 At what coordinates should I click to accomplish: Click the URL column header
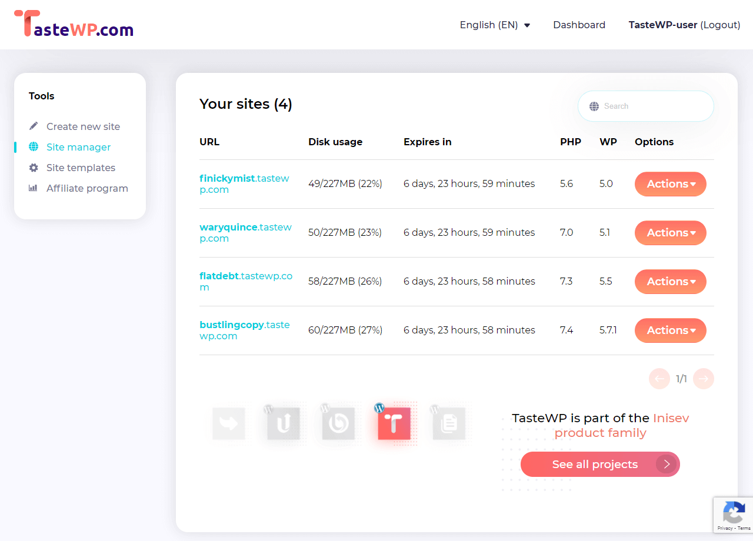209,142
